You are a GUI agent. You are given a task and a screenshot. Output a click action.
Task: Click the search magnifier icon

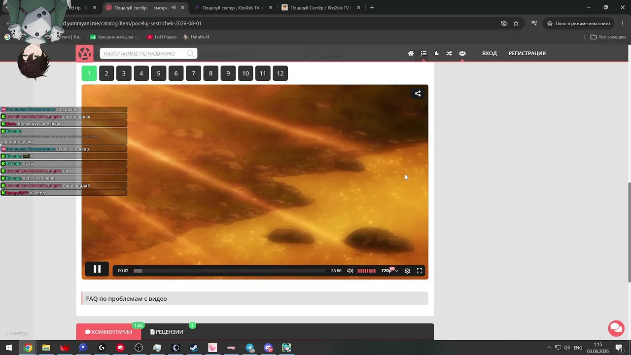point(190,53)
